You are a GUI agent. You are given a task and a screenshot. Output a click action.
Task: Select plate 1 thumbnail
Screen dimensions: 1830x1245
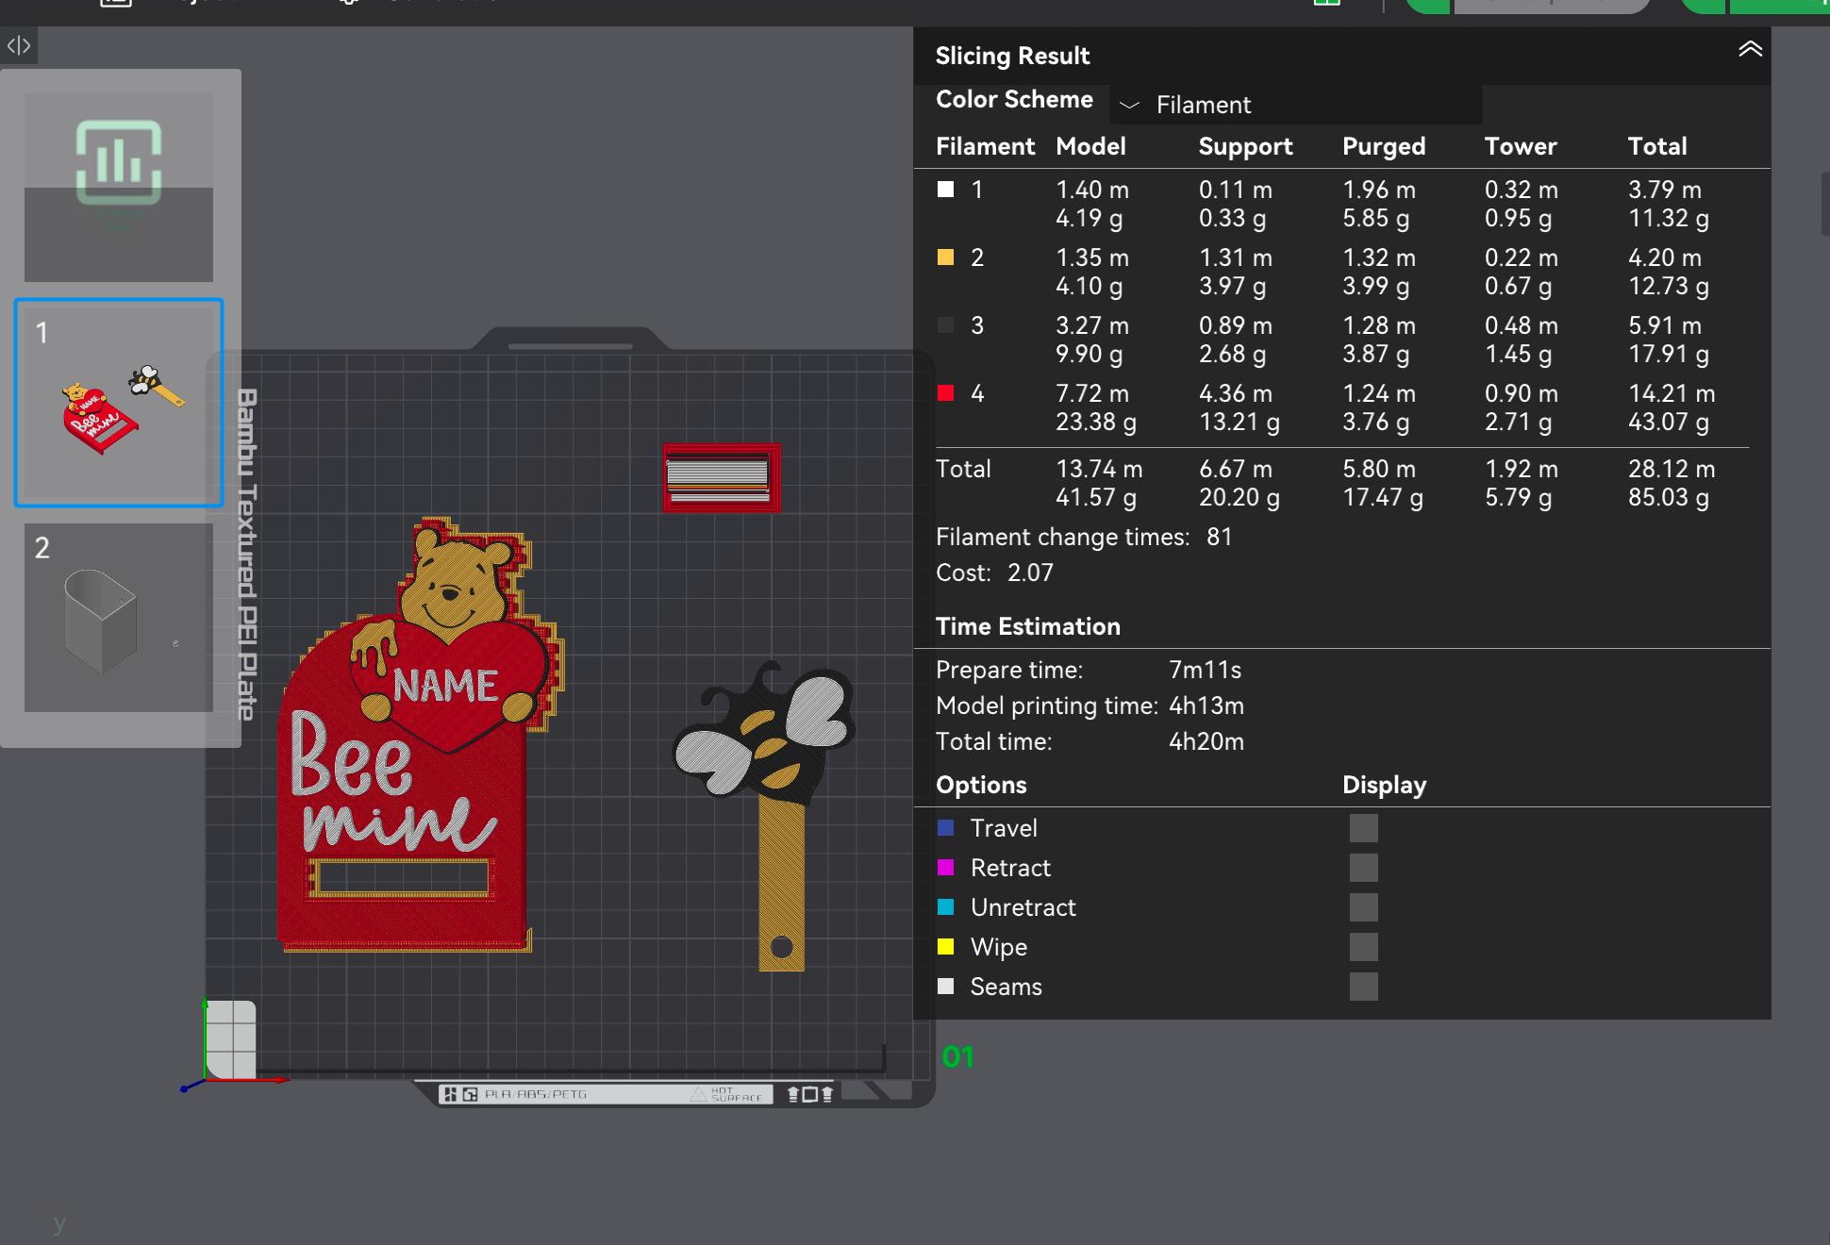119,403
